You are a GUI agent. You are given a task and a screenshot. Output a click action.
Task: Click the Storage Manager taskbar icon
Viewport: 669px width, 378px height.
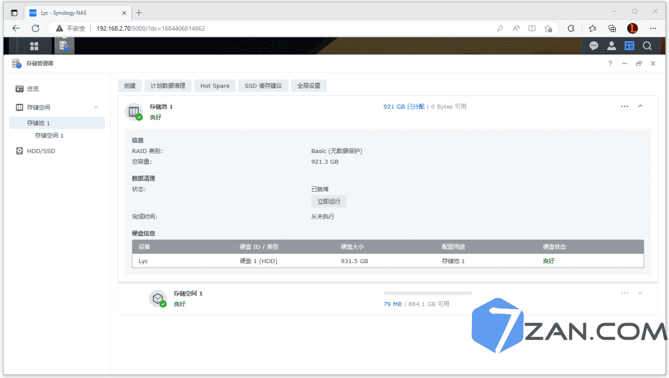(64, 46)
